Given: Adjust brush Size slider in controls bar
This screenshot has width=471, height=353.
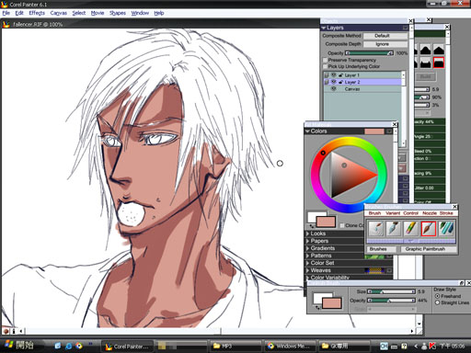Looking at the screenshot, I should tap(391, 291).
